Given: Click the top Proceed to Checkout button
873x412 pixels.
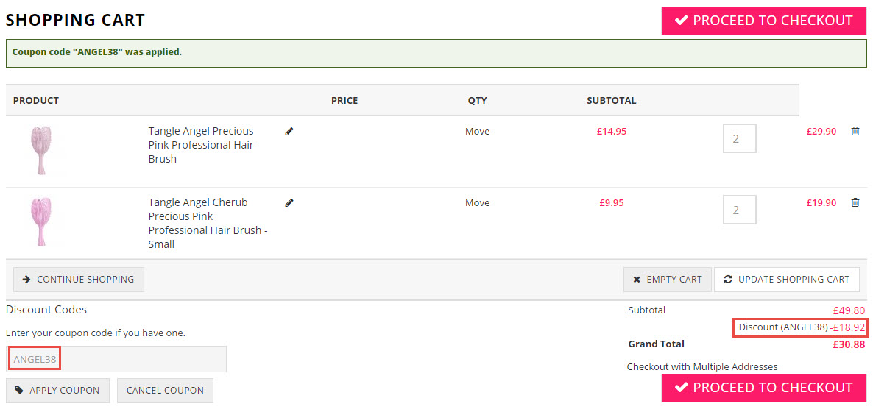Looking at the screenshot, I should click(x=764, y=21).
